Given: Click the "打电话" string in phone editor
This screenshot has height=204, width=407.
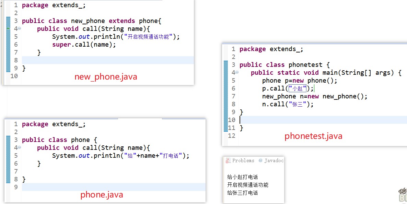Looking at the screenshot, I should (x=171, y=156).
